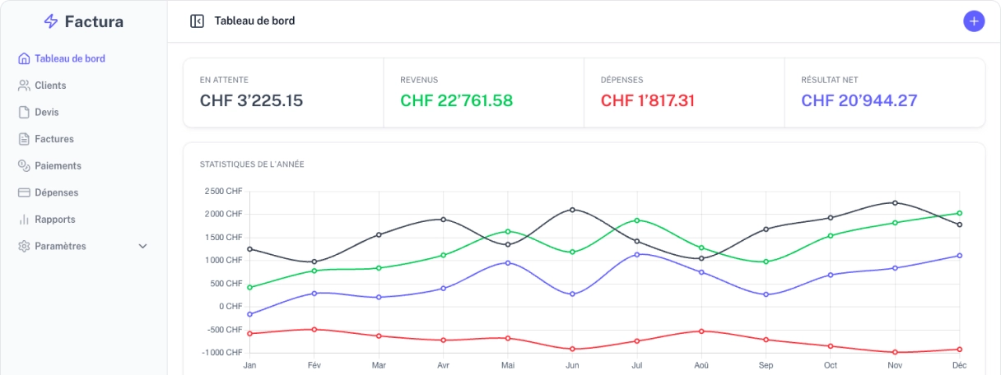This screenshot has height=375, width=1001.
Task: Click the dark line's Jun data point
Action: point(572,210)
